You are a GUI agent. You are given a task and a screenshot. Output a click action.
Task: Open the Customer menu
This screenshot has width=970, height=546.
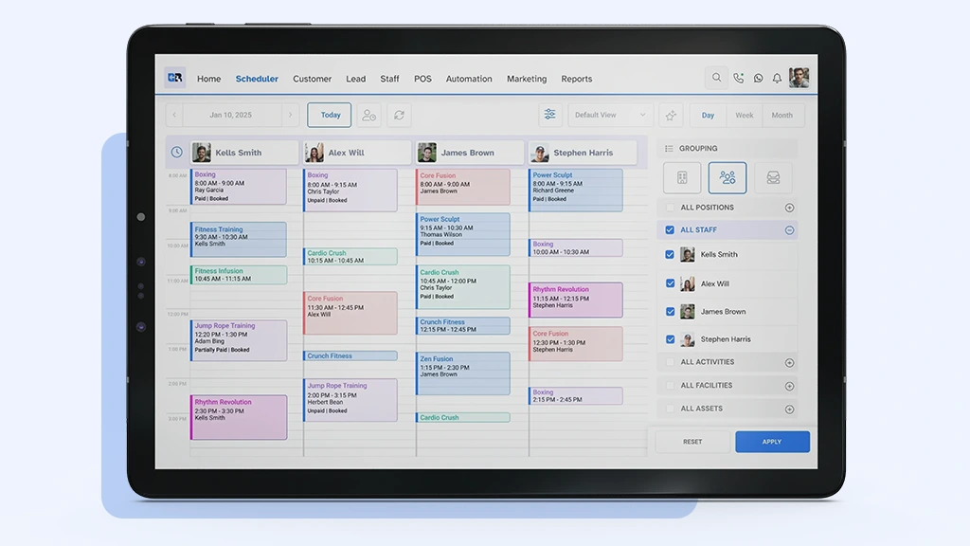[x=312, y=79]
